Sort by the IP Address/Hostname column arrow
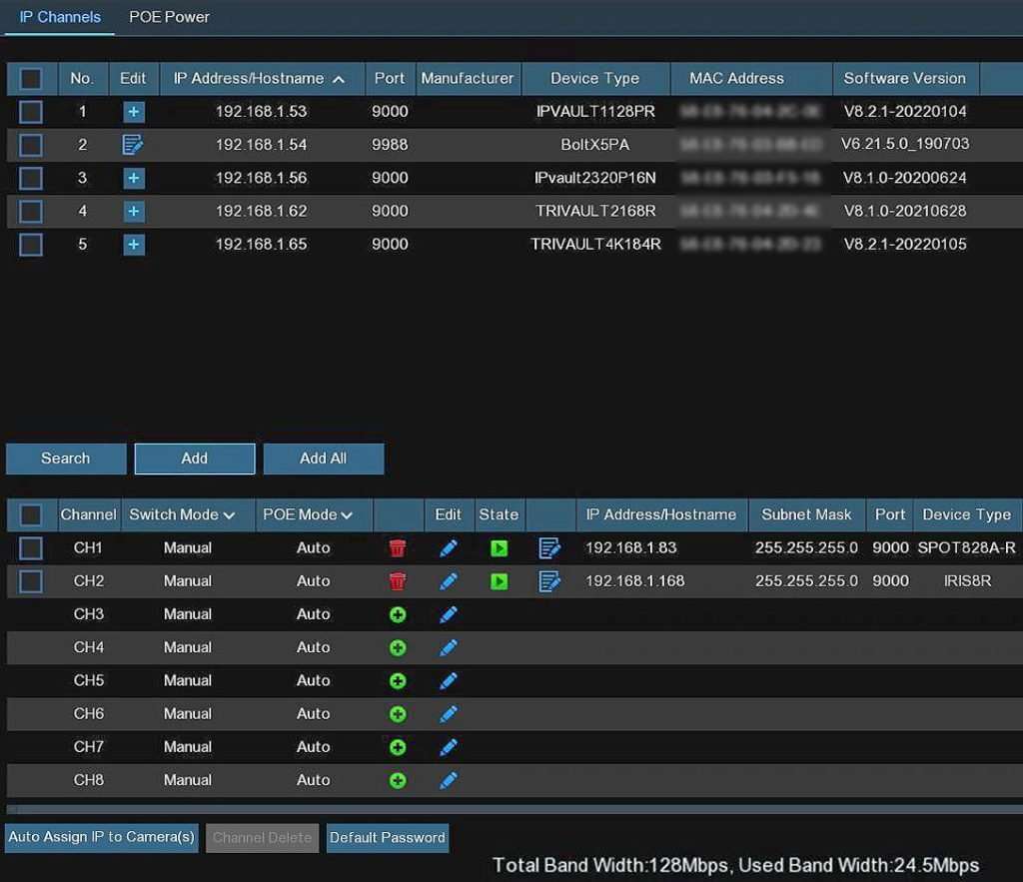The image size is (1023, 882). point(339,80)
